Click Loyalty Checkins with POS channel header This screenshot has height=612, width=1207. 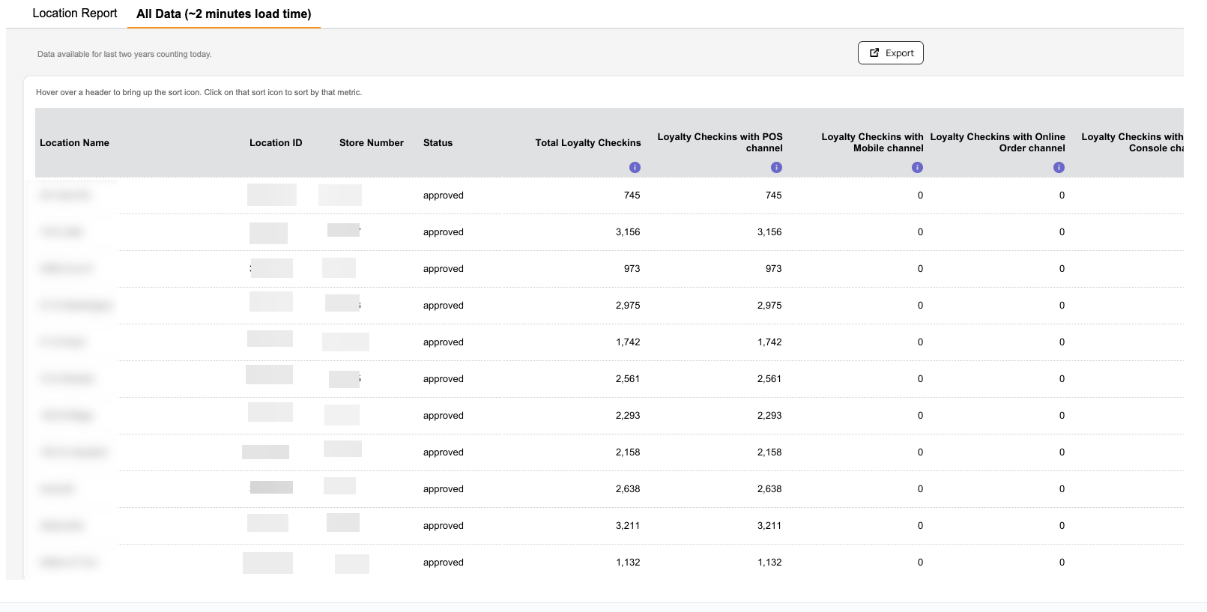click(720, 142)
